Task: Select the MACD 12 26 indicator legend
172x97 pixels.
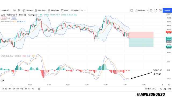Action: (x=11, y=56)
